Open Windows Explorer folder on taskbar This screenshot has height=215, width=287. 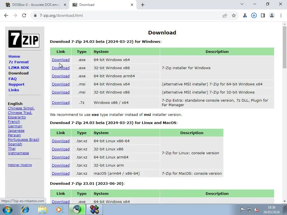coord(42,209)
